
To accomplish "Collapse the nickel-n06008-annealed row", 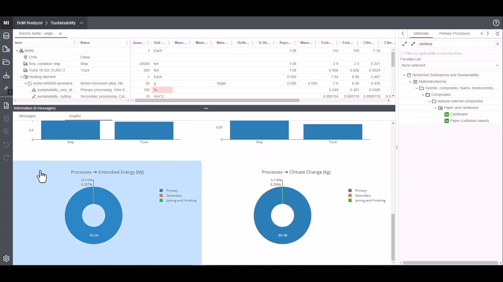I will tap(25, 83).
